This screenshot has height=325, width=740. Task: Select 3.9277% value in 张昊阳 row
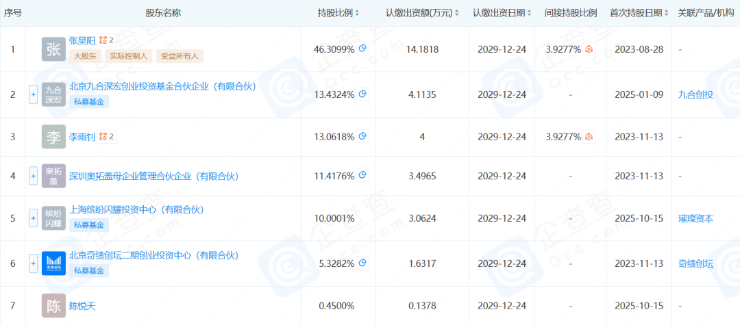coord(563,49)
